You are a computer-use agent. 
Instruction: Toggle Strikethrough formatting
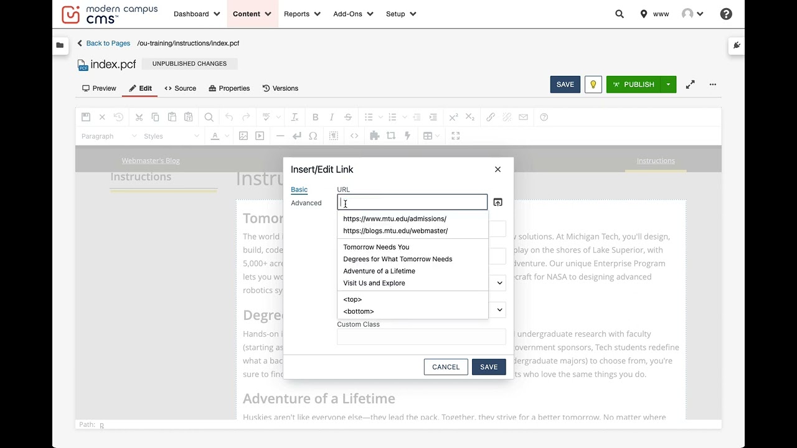(348, 117)
